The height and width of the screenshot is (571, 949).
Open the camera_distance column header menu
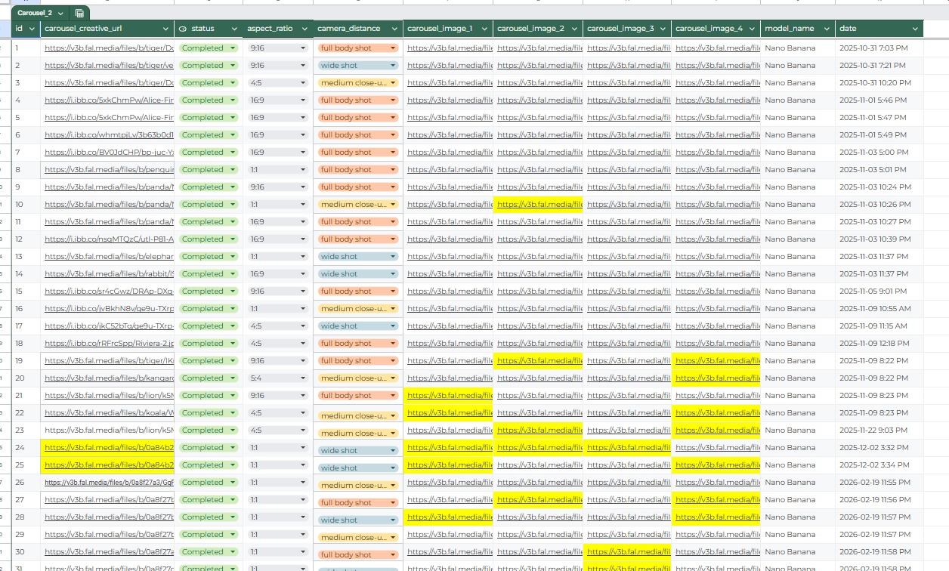tap(394, 29)
